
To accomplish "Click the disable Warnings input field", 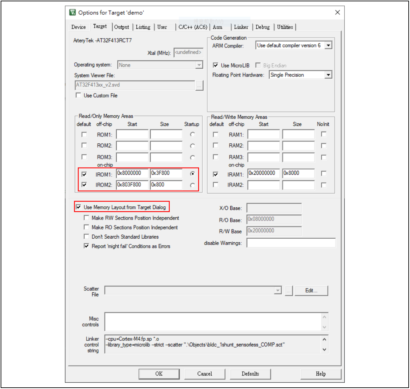I will [291, 243].
